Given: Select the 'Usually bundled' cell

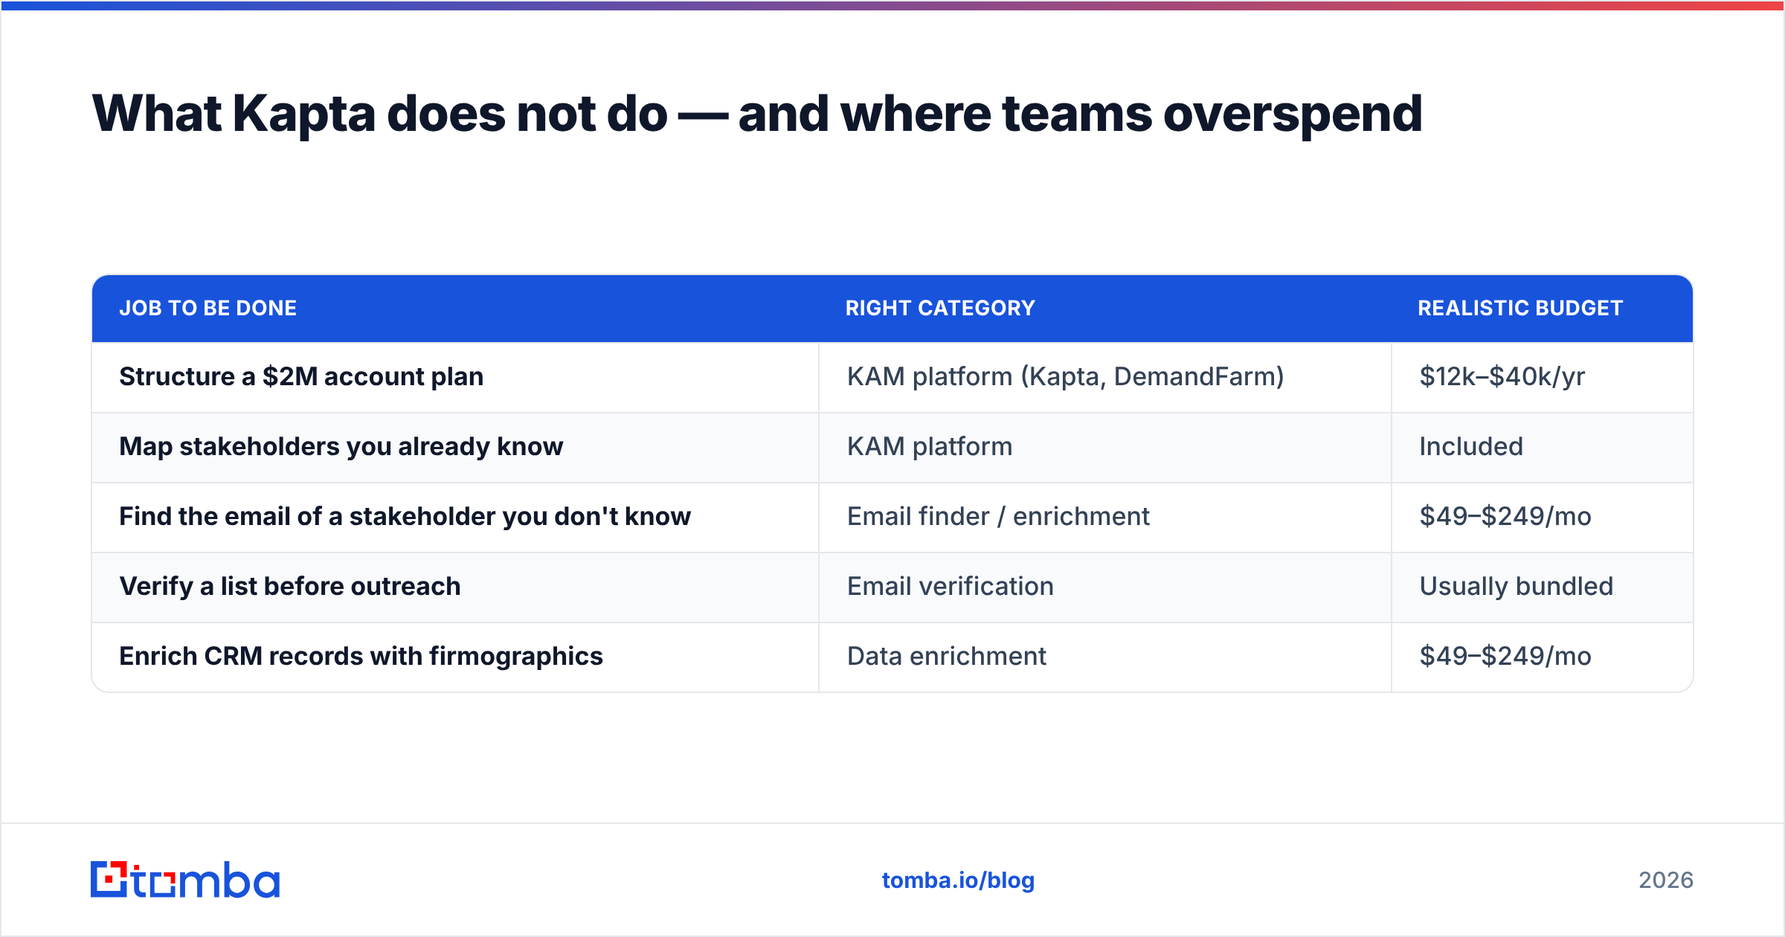Looking at the screenshot, I should pyautogui.click(x=1543, y=587).
